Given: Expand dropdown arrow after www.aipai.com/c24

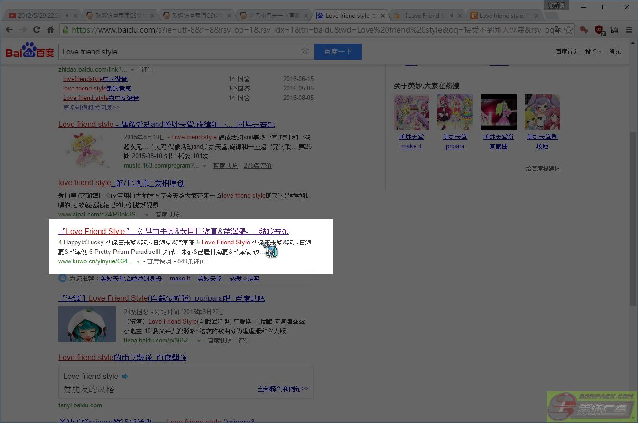Looking at the screenshot, I should tap(147, 215).
